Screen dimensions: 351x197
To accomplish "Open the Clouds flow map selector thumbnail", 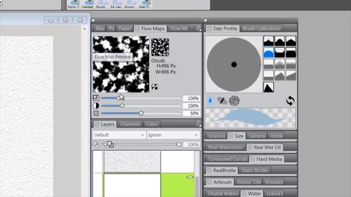I will coord(160,47).
